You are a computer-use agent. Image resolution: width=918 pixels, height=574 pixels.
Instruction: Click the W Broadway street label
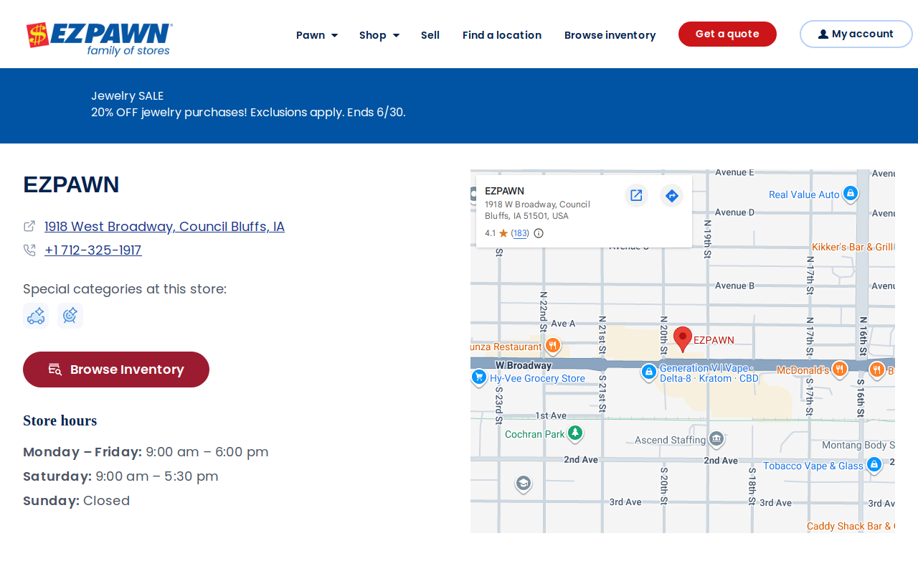524,365
